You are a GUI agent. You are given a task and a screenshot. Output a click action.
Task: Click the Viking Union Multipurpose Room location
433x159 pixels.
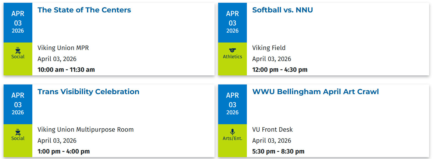[86, 130]
